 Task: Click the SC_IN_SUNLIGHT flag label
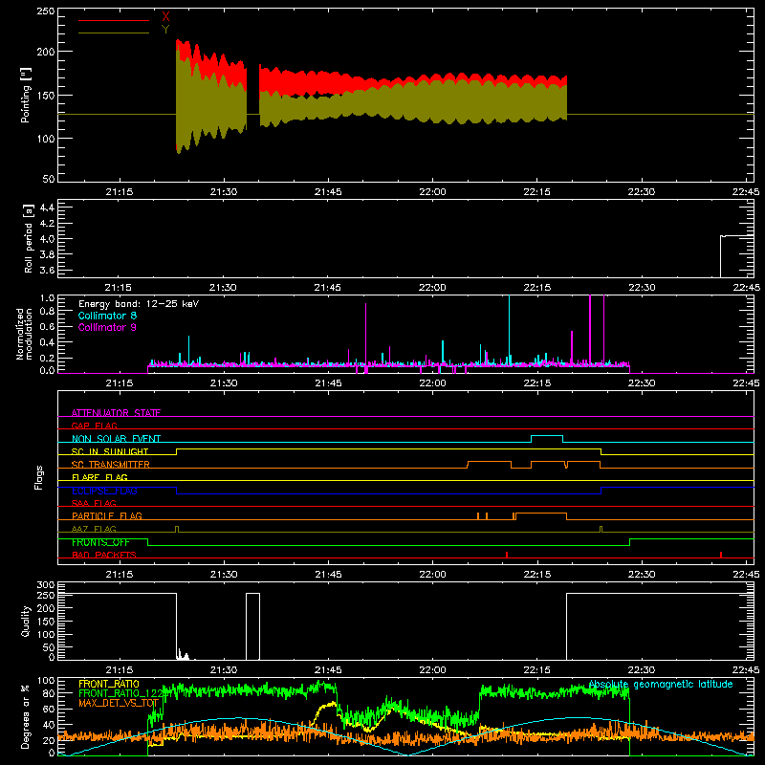tap(110, 451)
